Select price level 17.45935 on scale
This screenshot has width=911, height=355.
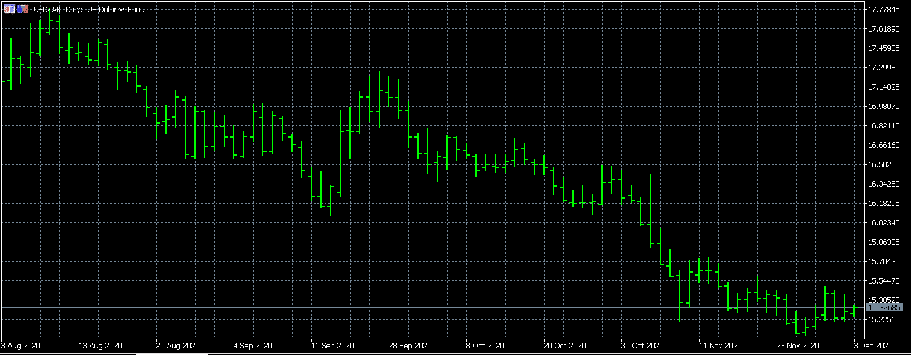[883, 48]
